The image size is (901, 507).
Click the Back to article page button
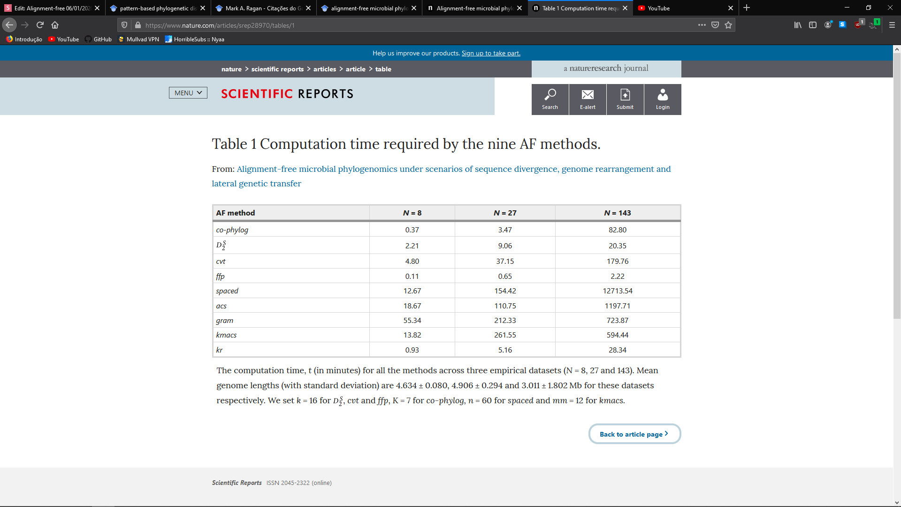point(634,434)
